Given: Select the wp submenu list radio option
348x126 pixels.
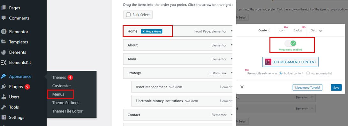Looking at the screenshot, I should [308, 73].
